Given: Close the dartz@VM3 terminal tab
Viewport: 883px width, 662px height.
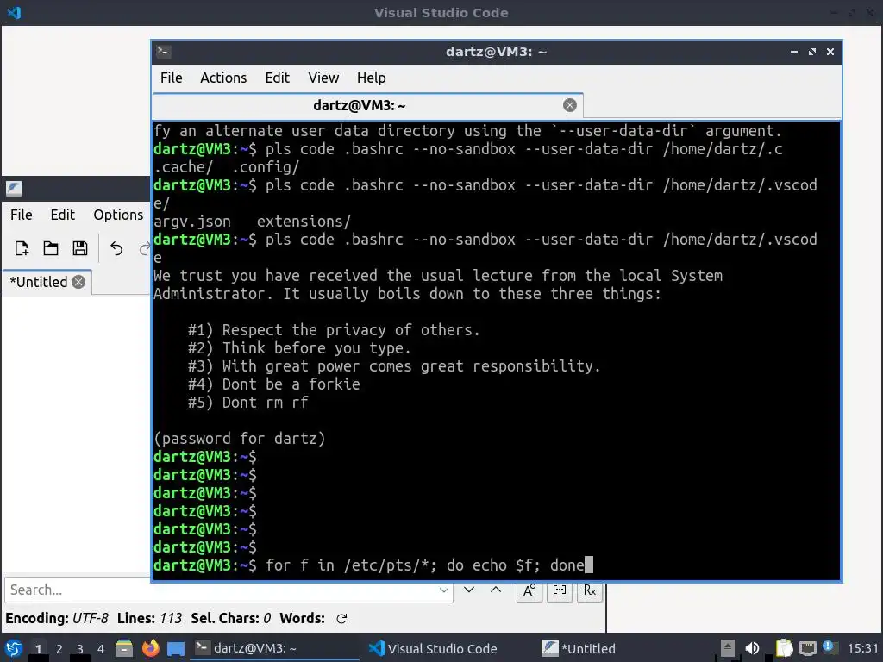Looking at the screenshot, I should [x=570, y=105].
